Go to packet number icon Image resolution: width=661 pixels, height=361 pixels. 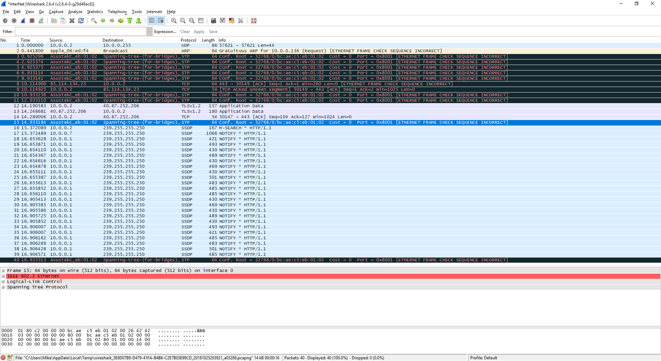(121, 21)
